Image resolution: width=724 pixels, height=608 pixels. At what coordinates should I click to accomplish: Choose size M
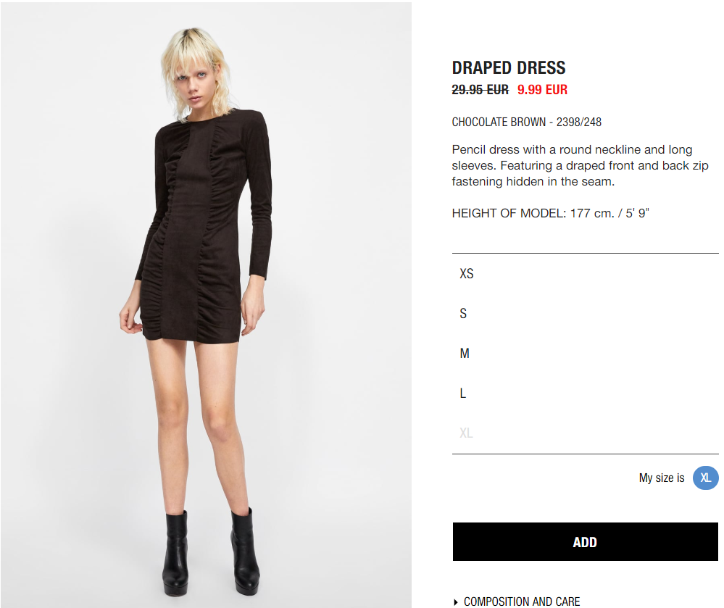585,353
